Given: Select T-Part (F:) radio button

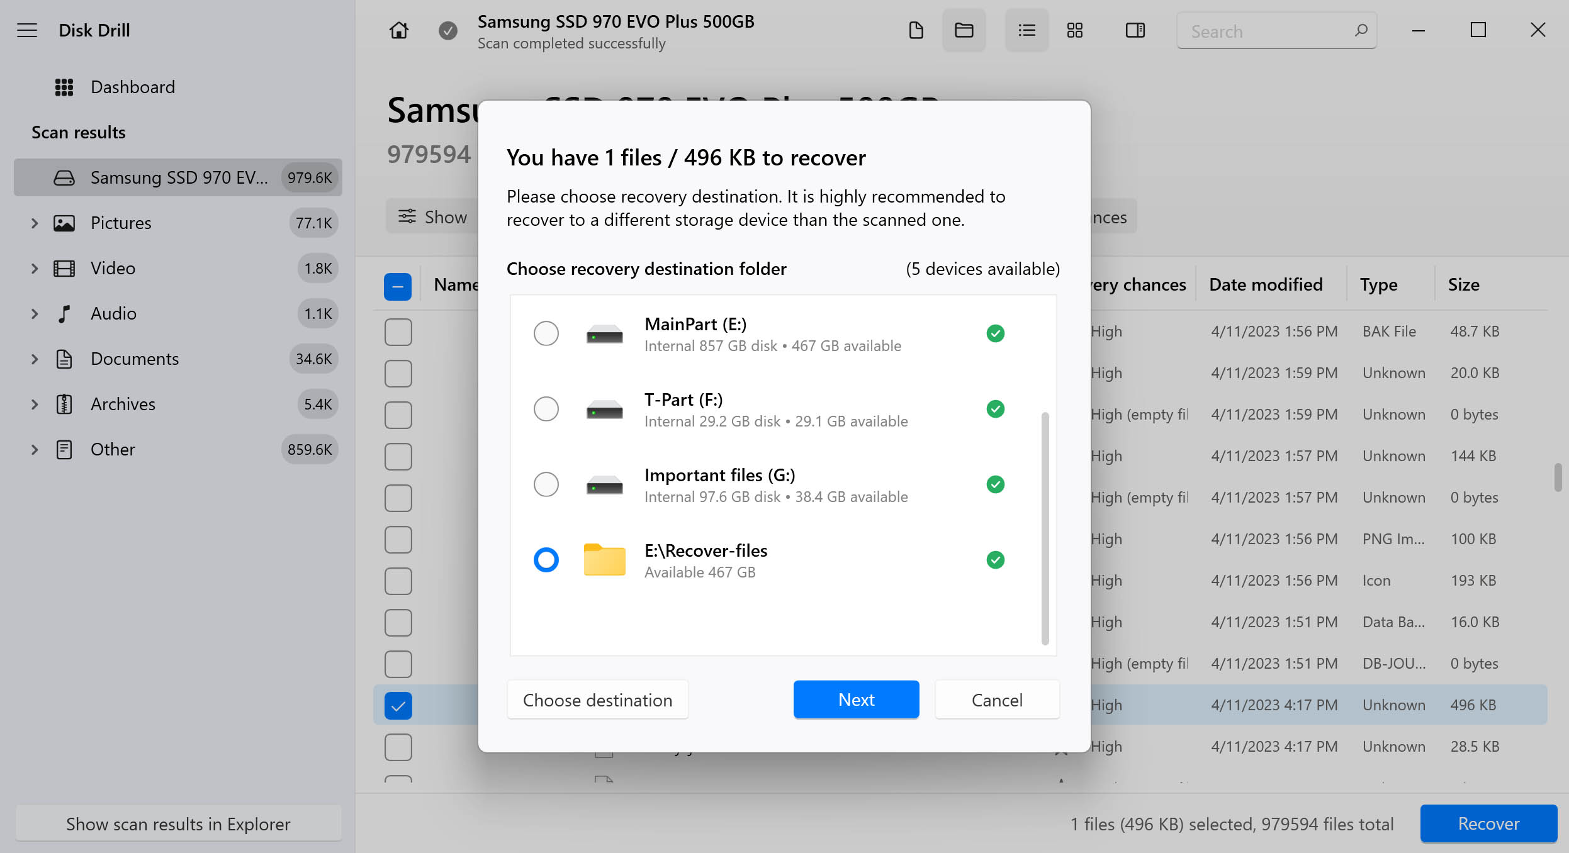Looking at the screenshot, I should point(546,409).
